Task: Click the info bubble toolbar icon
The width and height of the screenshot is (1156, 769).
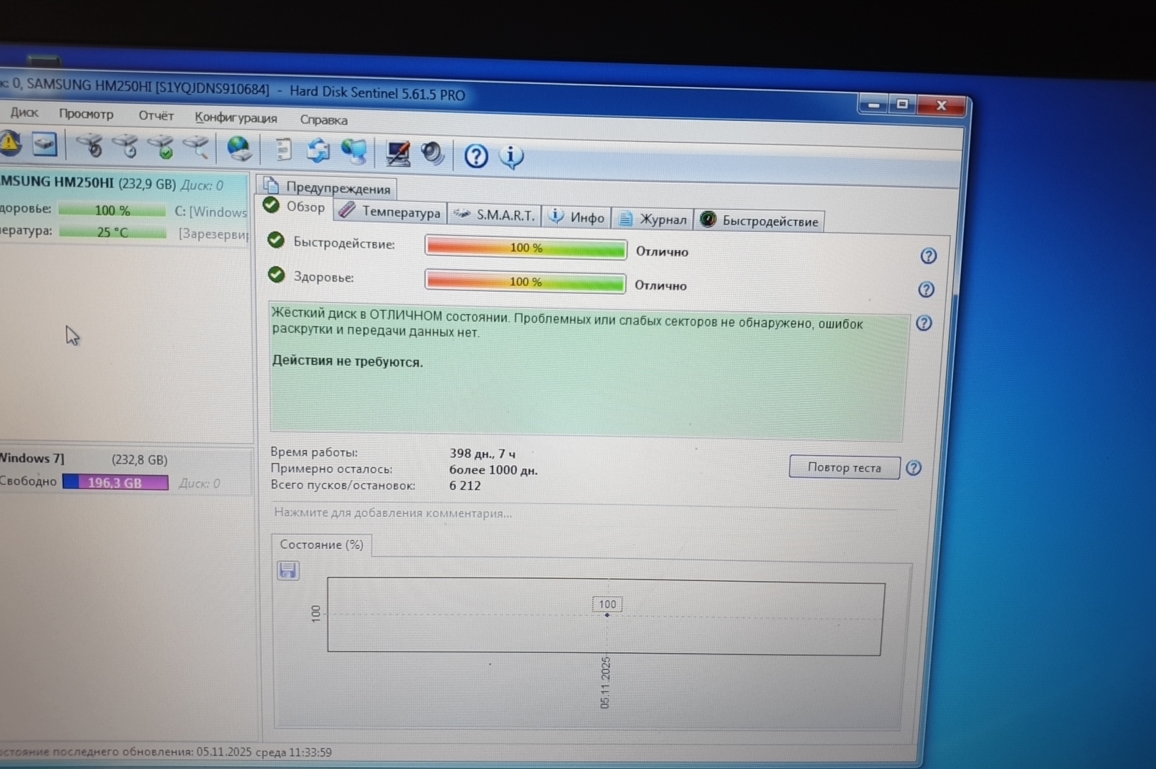Action: 511,156
